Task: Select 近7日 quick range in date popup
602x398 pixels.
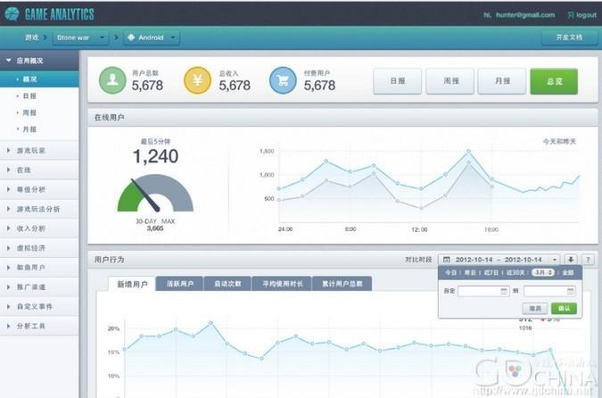Action: pyautogui.click(x=491, y=272)
